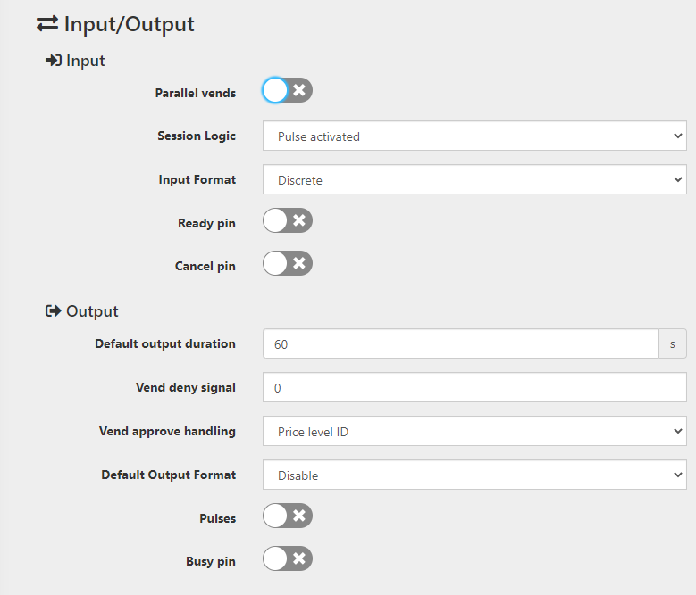This screenshot has width=696, height=595.
Task: Click the Busy pin label
Action: point(211,561)
